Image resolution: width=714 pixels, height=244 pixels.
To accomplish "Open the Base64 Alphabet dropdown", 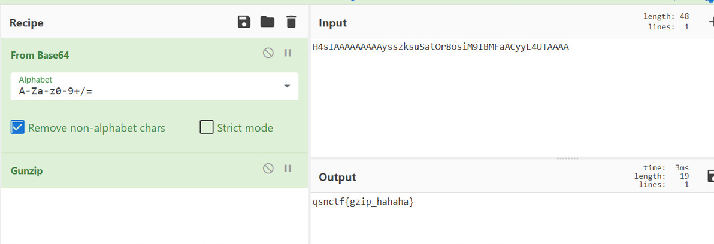I will click(286, 87).
